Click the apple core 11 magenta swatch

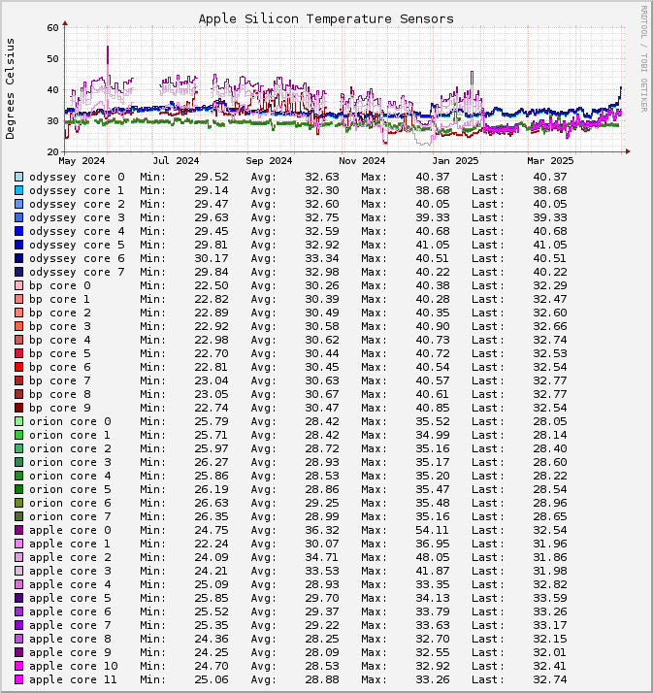18,679
